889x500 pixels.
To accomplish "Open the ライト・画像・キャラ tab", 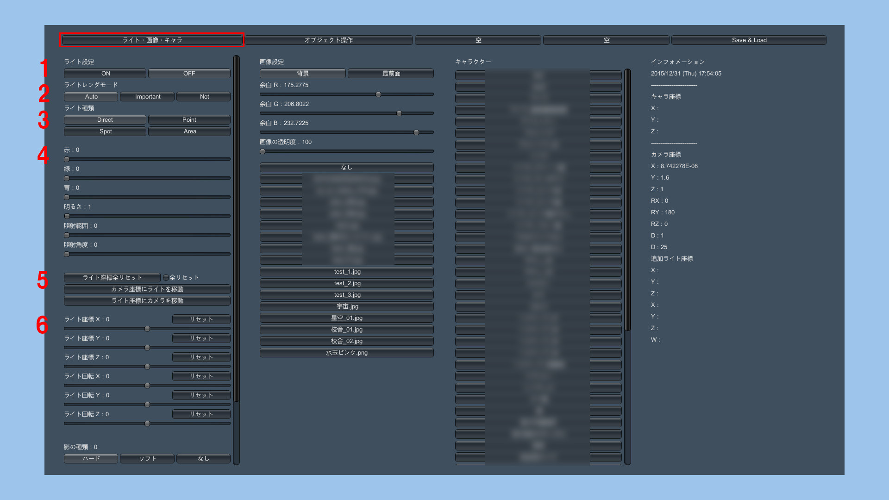I will coord(152,40).
